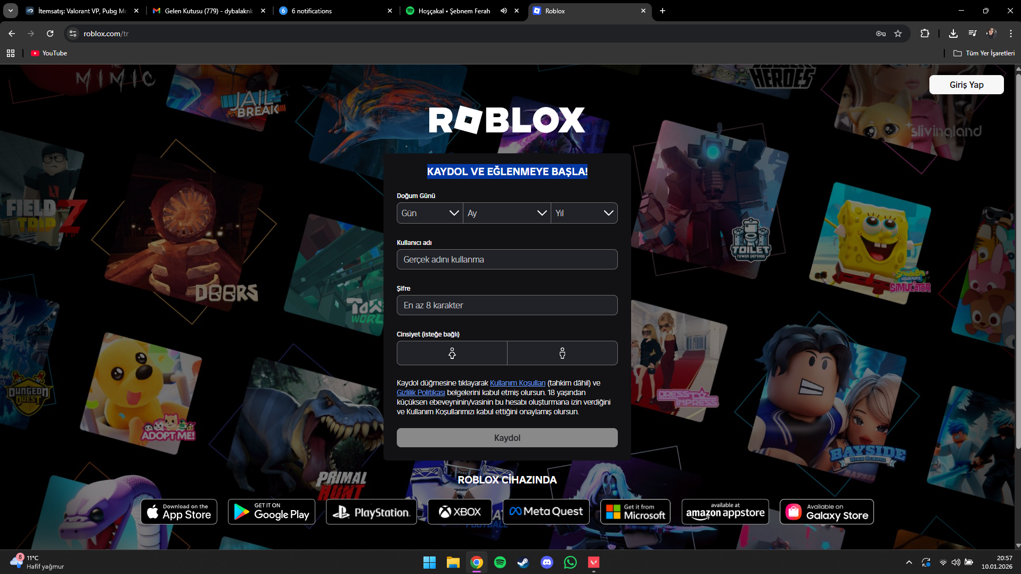Close the Gelen Kutusu tab

tap(263, 11)
